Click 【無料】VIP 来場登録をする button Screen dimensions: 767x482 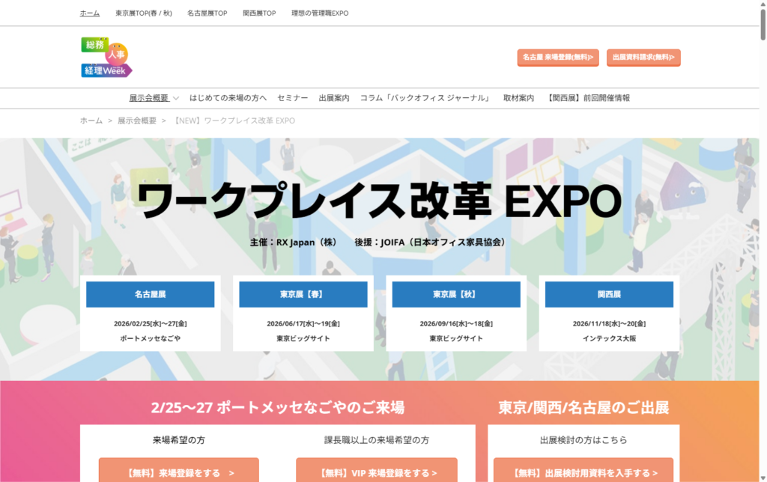[x=376, y=472]
